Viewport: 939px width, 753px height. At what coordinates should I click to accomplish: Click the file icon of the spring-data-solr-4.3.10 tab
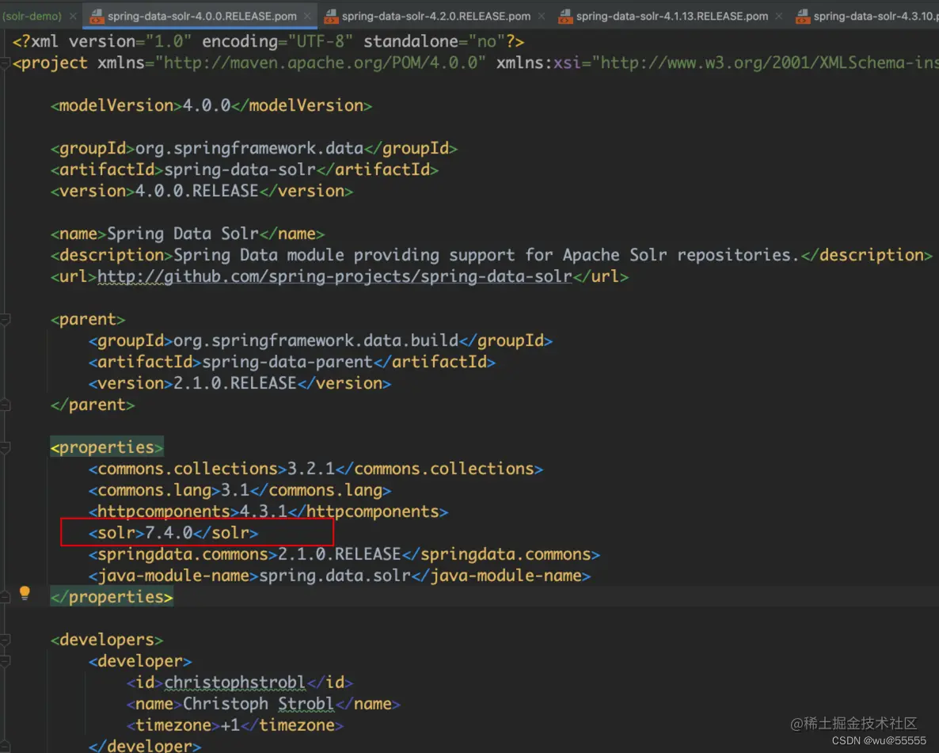coord(803,17)
